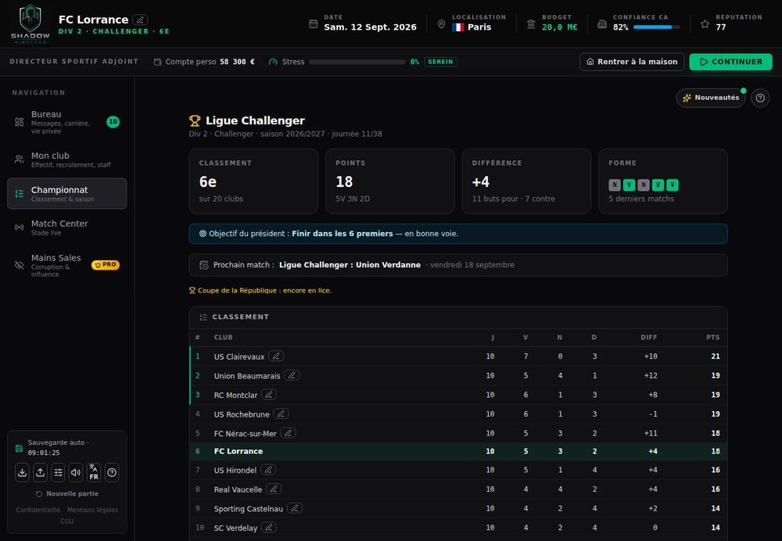Open the Mentions légales link
Image resolution: width=782 pixels, height=541 pixels.
pos(93,510)
